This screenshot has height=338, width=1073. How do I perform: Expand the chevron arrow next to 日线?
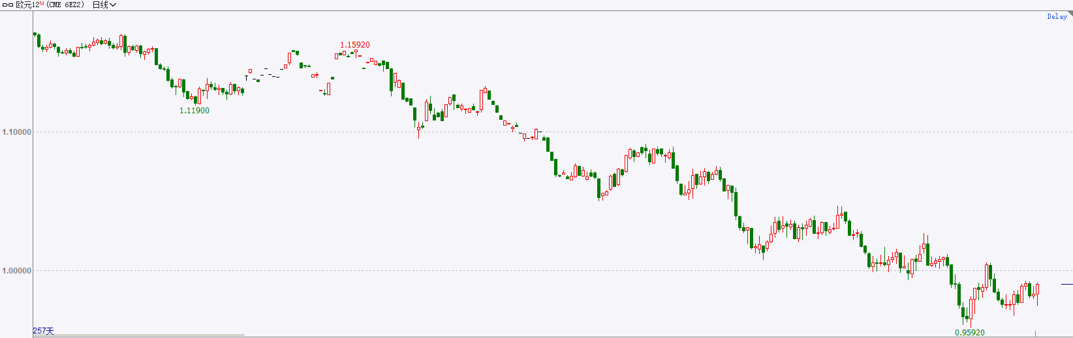click(113, 5)
